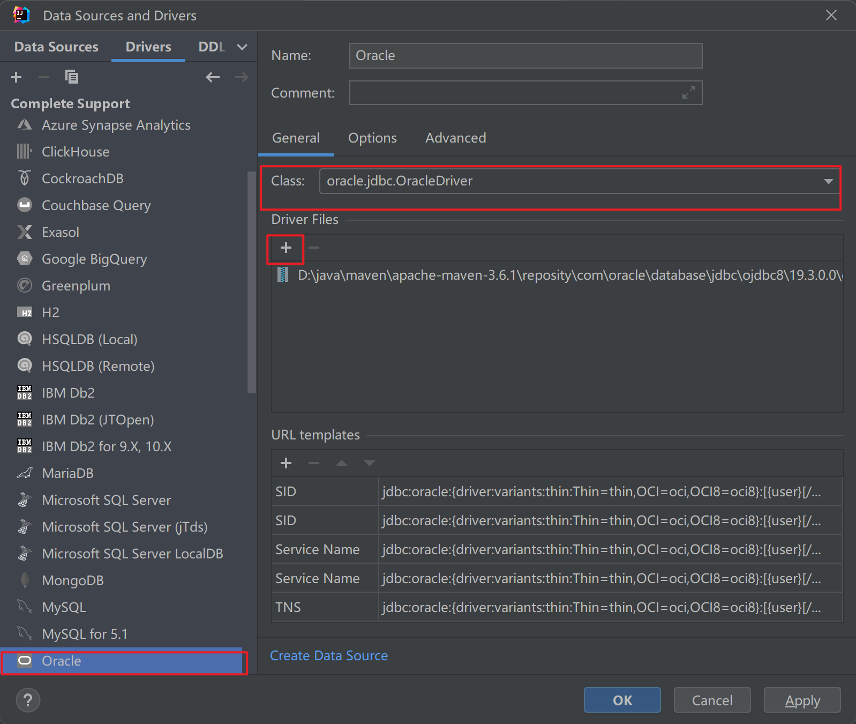Click the driver list scrollbar
Screen dimensions: 856x724
point(251,282)
